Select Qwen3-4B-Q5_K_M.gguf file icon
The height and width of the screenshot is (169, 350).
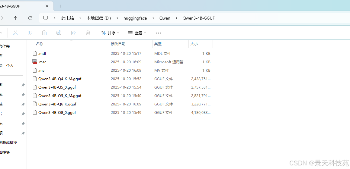click(x=34, y=96)
